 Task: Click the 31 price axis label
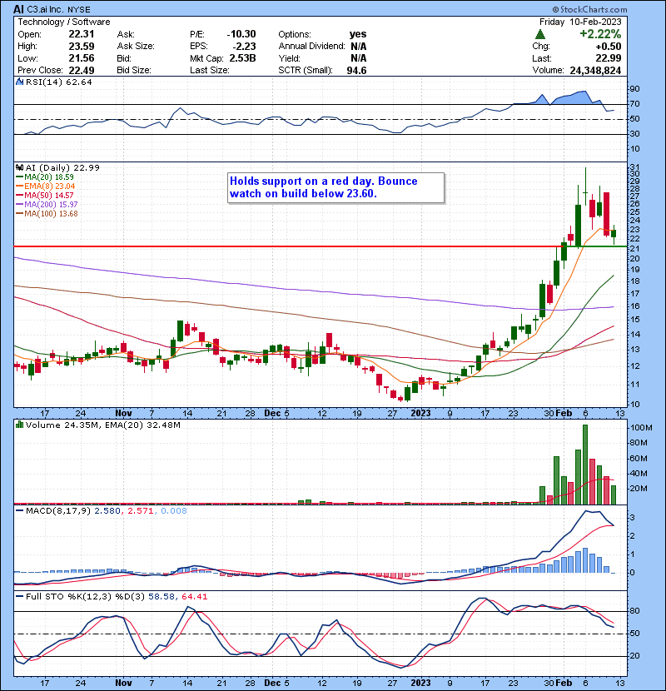coord(634,167)
